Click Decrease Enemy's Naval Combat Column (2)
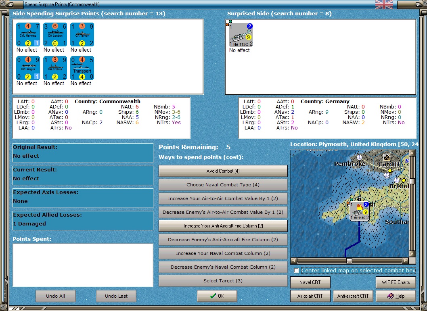 (223, 267)
